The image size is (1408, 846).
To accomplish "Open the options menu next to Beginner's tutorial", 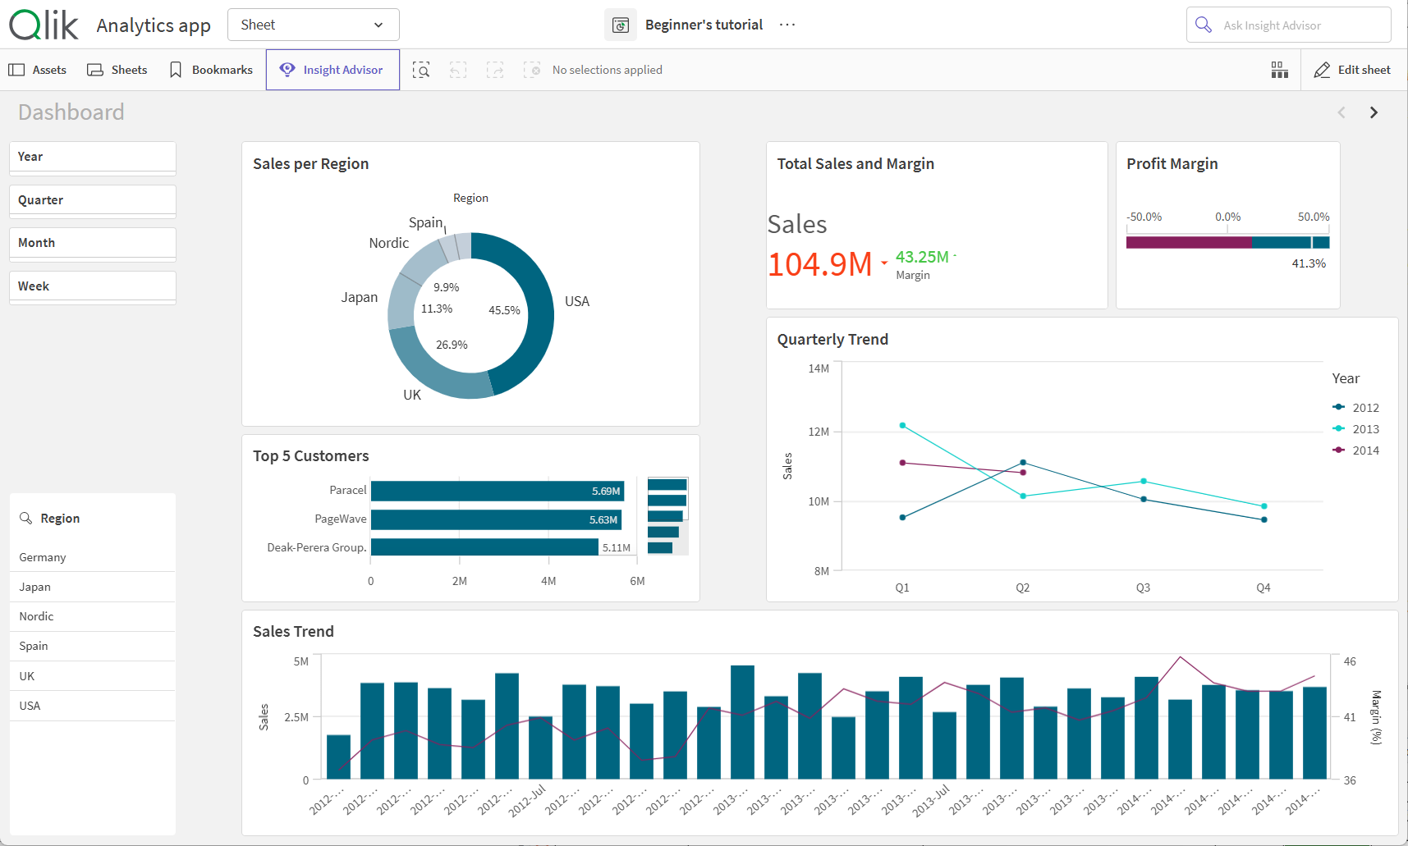I will pos(787,25).
